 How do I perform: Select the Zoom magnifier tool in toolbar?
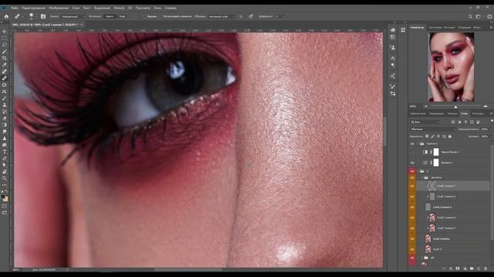pyautogui.click(x=5, y=179)
